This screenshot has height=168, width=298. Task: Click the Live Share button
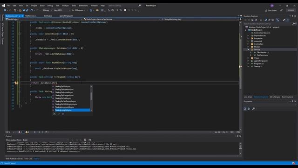click(x=271, y=10)
